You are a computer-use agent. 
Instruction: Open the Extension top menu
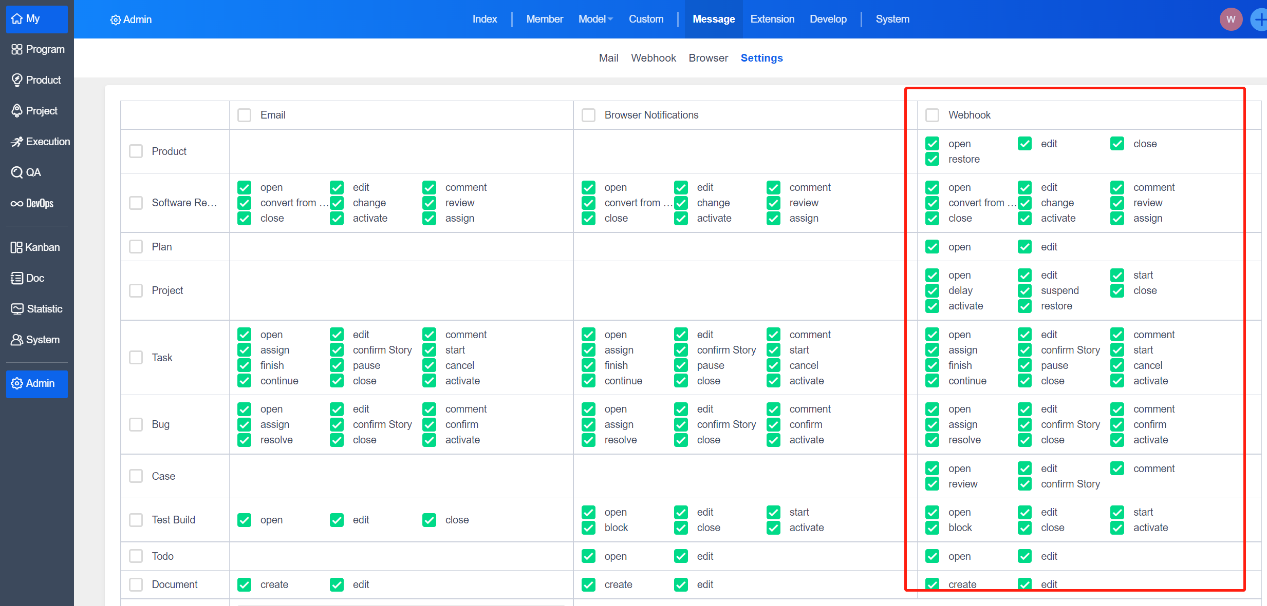pos(772,19)
